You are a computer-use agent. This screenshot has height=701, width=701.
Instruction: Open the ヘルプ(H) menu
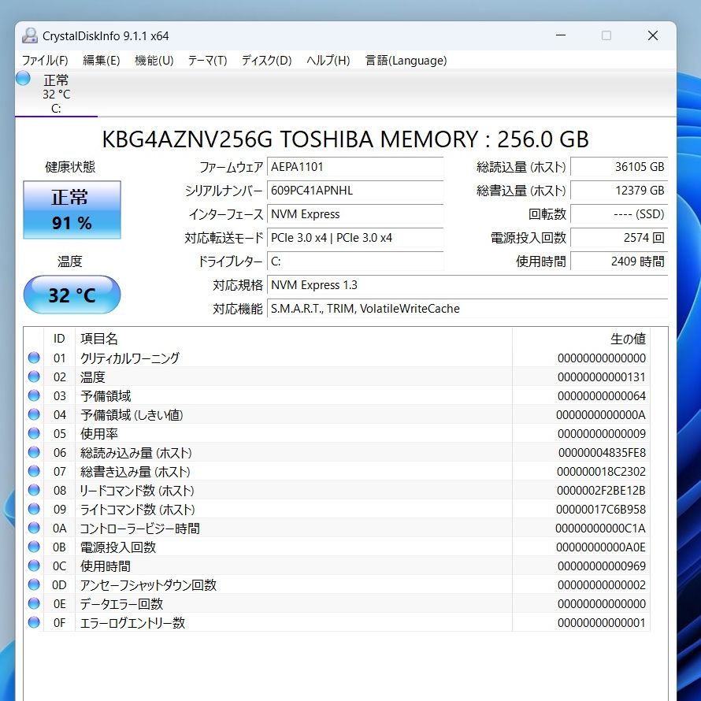click(328, 61)
